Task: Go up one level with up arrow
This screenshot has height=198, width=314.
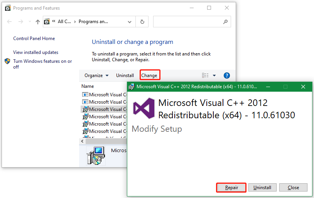Action: [x=38, y=22]
